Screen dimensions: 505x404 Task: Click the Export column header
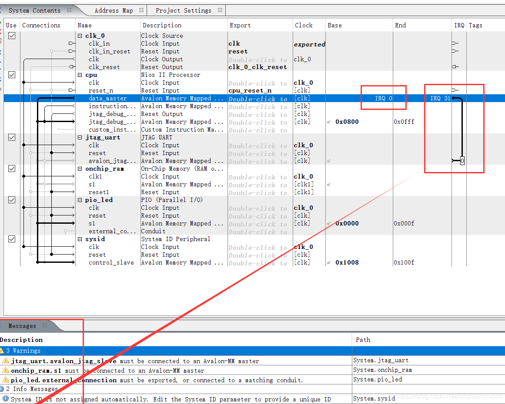(x=260, y=25)
